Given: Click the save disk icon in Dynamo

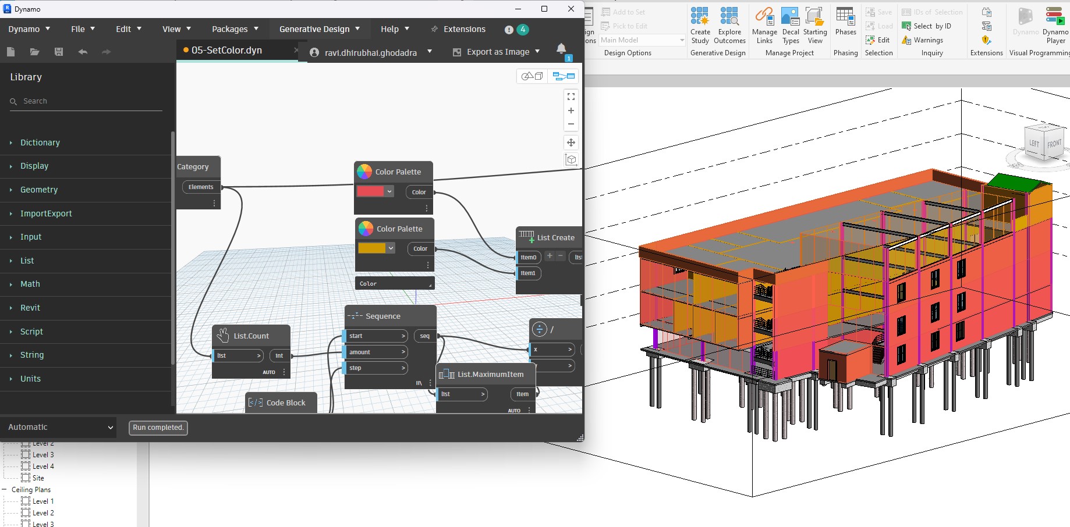Looking at the screenshot, I should click(59, 52).
